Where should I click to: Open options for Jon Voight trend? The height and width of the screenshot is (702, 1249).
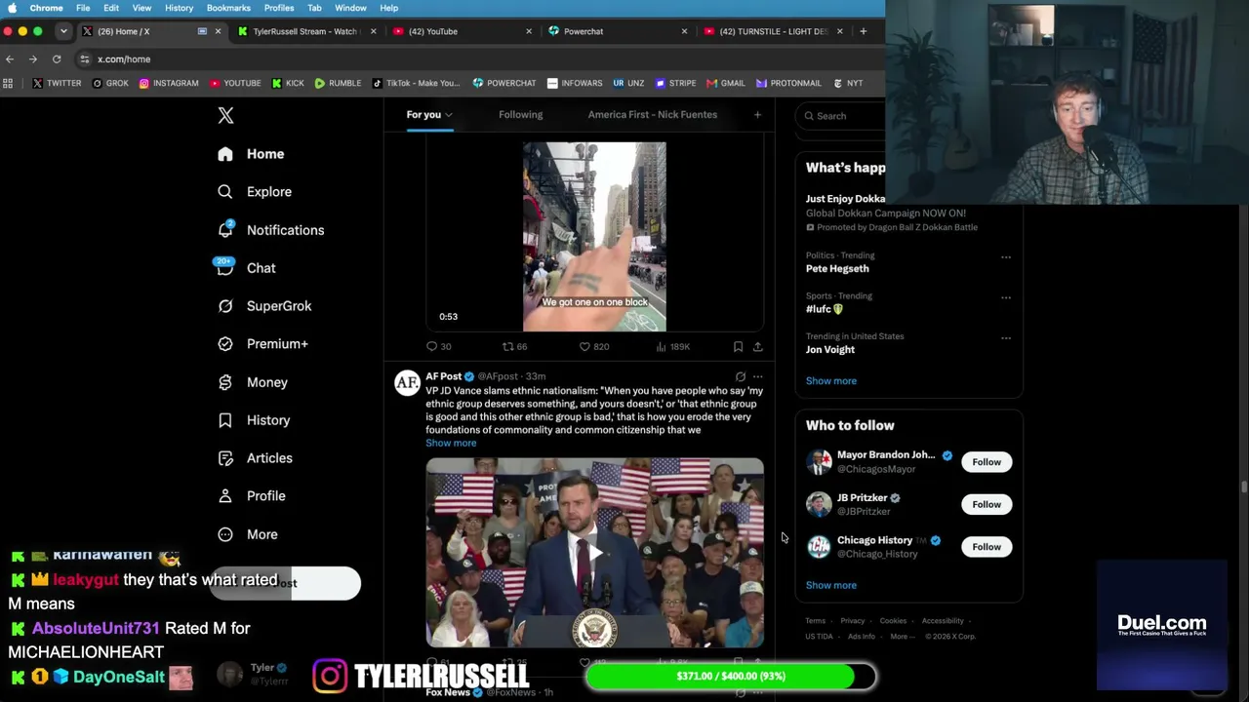click(1006, 338)
